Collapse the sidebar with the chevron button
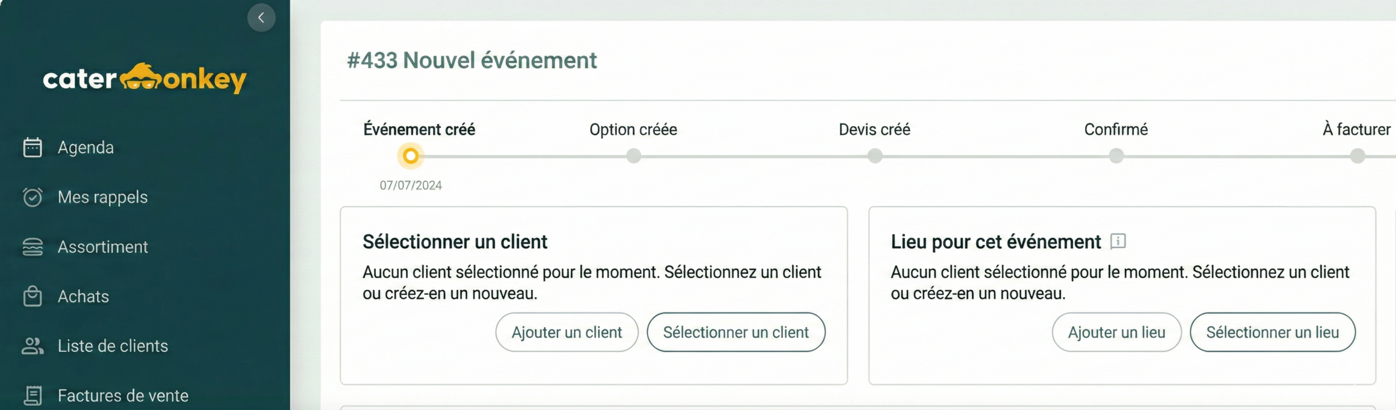Screen dimensions: 1396x410 tap(261, 18)
